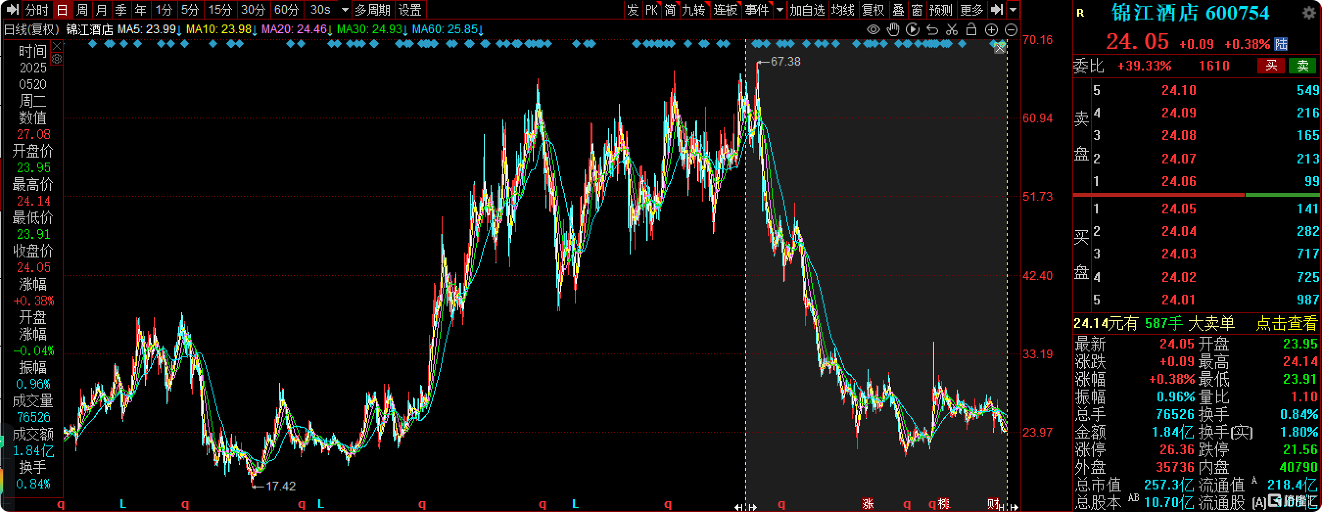Click the magenta MA20 indicator label
Image resolution: width=1322 pixels, height=512 pixels.
coord(297,29)
